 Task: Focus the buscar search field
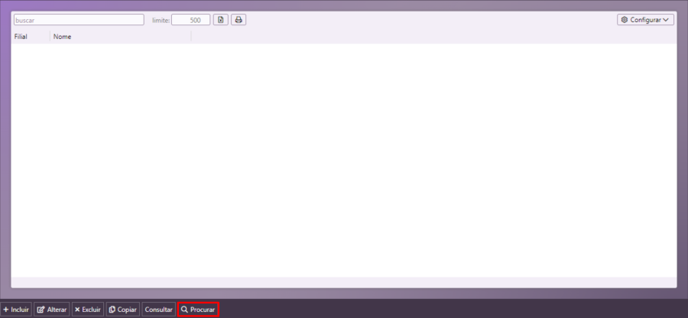79,20
